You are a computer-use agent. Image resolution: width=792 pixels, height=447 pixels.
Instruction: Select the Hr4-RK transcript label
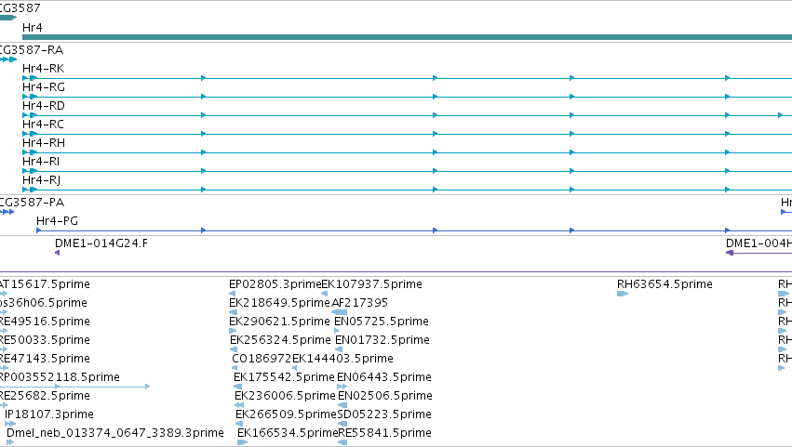coord(44,69)
